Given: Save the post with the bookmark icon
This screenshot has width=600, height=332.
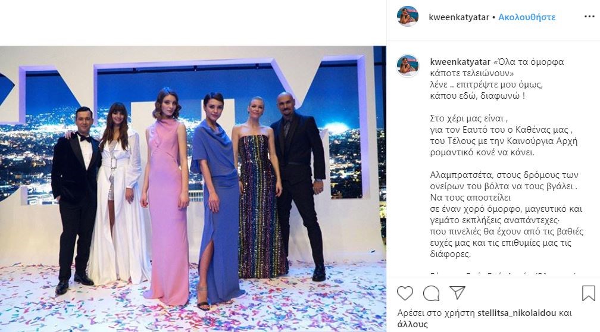Looking at the screenshot, I should (x=589, y=293).
